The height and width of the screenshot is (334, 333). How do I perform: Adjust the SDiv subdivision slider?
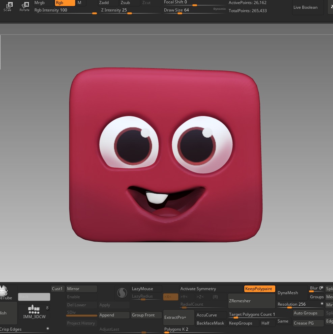point(82,313)
